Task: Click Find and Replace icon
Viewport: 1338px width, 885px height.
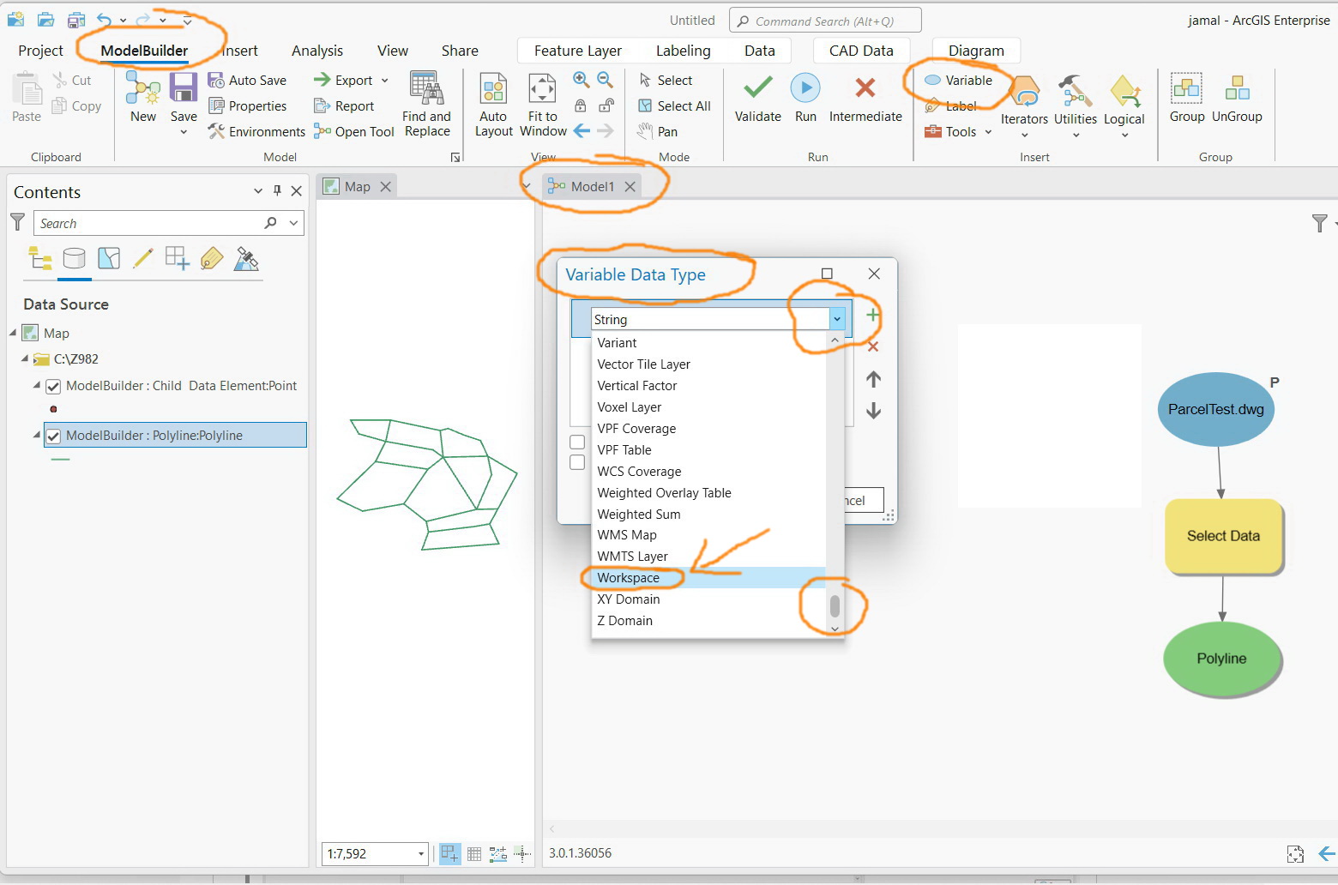Action: click(x=426, y=88)
